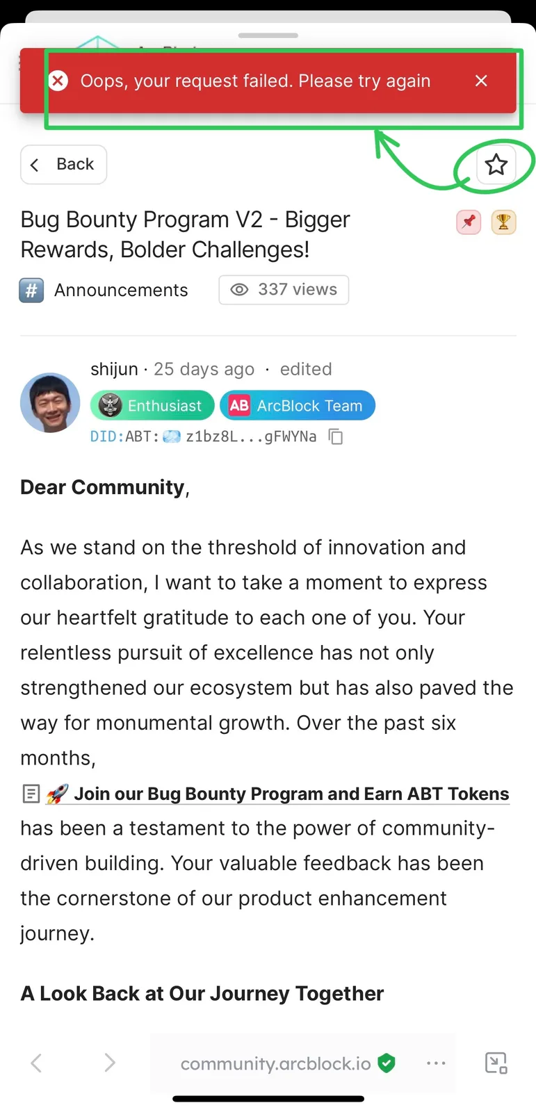Image resolution: width=536 pixels, height=1112 pixels.
Task: Open the browser three-dots more menu
Action: point(436,1063)
